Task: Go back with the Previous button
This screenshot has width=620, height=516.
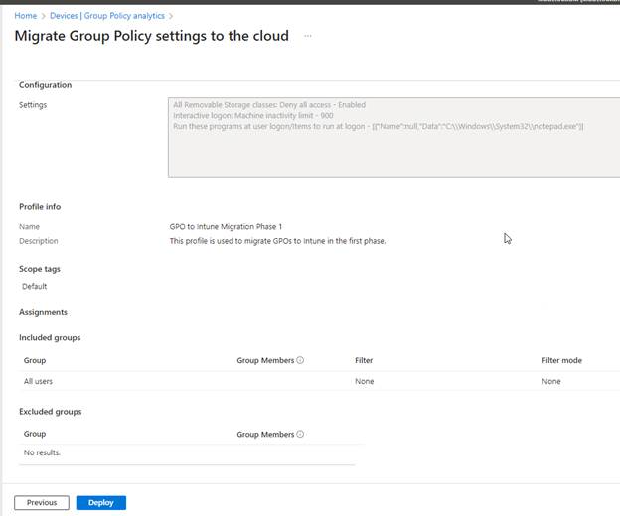Action: point(42,503)
